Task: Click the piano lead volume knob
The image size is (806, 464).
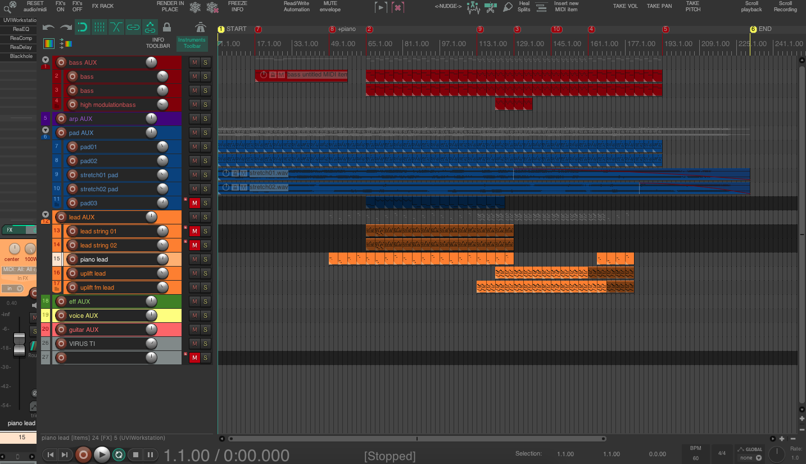Action: (x=162, y=259)
